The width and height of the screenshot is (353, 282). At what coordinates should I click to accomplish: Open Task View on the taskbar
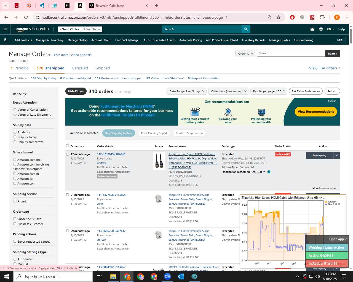(x=99, y=276)
